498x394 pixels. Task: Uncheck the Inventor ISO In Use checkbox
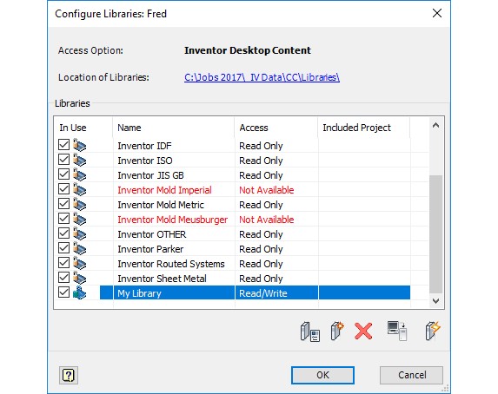63,160
